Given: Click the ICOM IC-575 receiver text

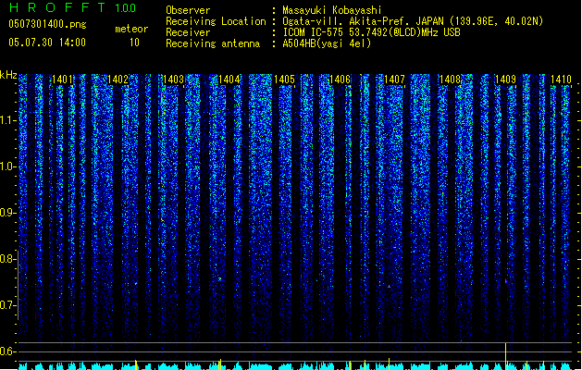Looking at the screenshot, I should point(371,32).
